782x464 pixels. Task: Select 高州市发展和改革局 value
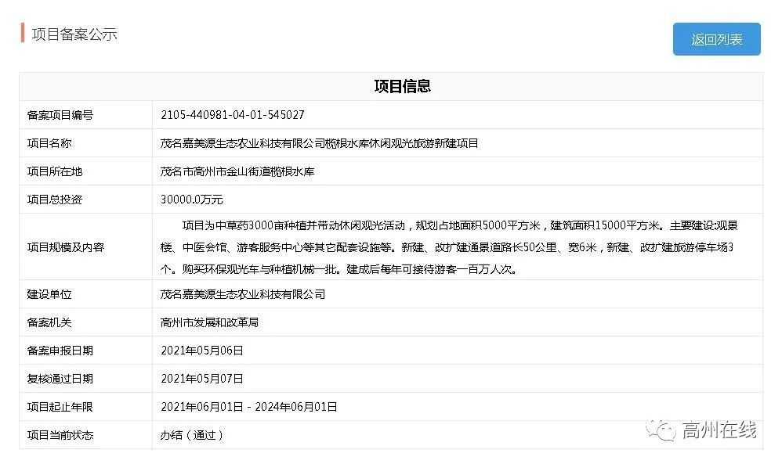click(x=209, y=322)
